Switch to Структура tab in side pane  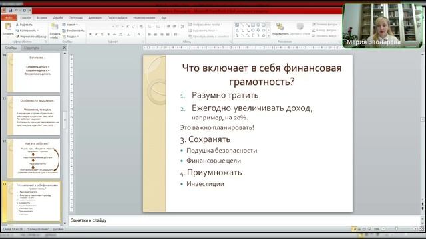point(31,48)
